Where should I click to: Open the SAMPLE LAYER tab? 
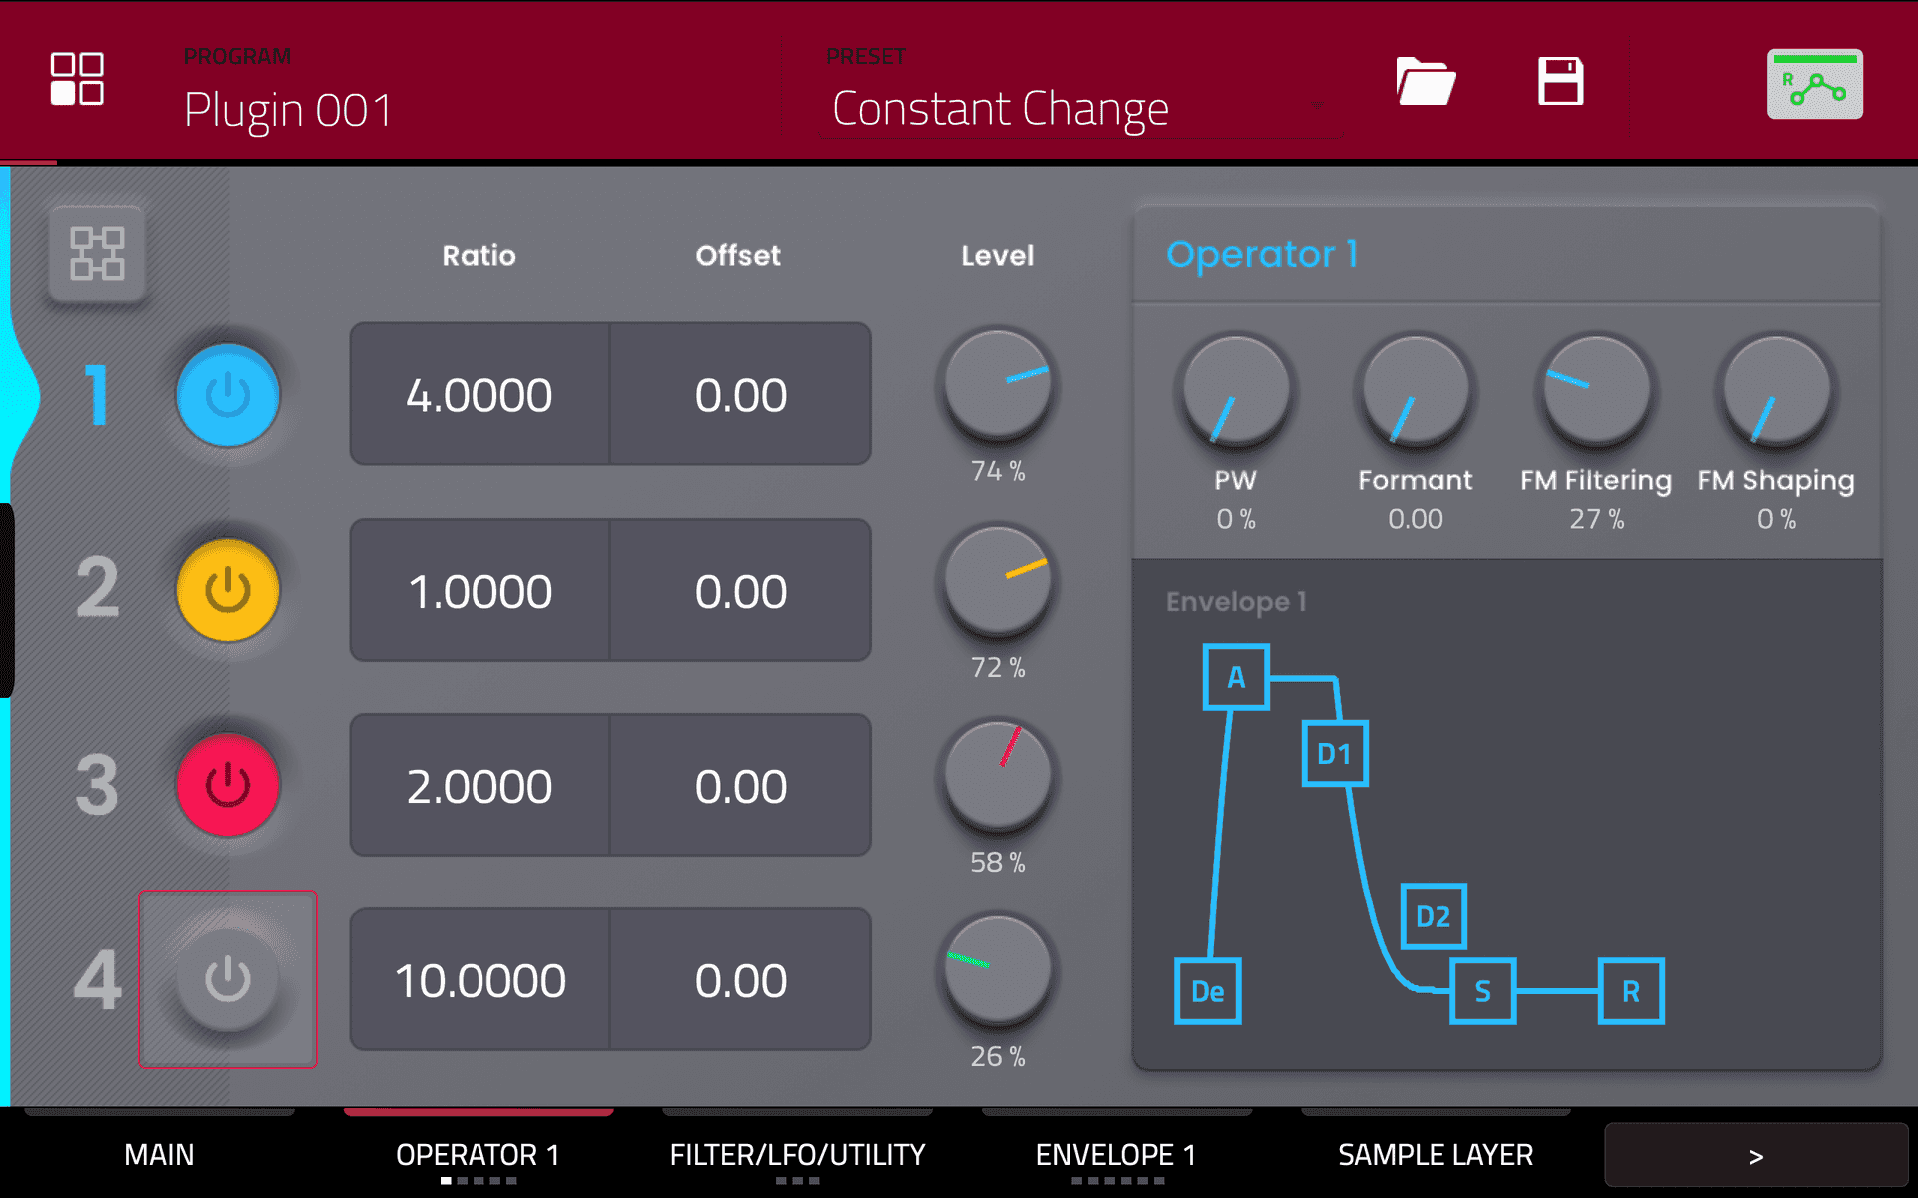[1435, 1155]
